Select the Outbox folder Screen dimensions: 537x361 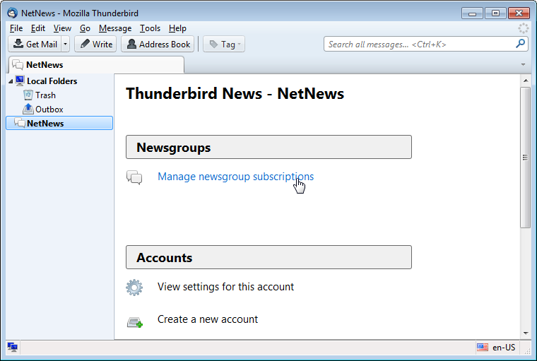point(49,110)
